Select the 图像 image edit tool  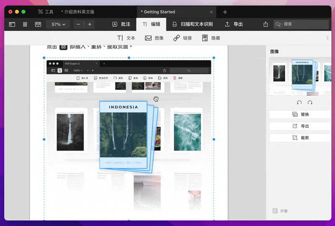[154, 38]
